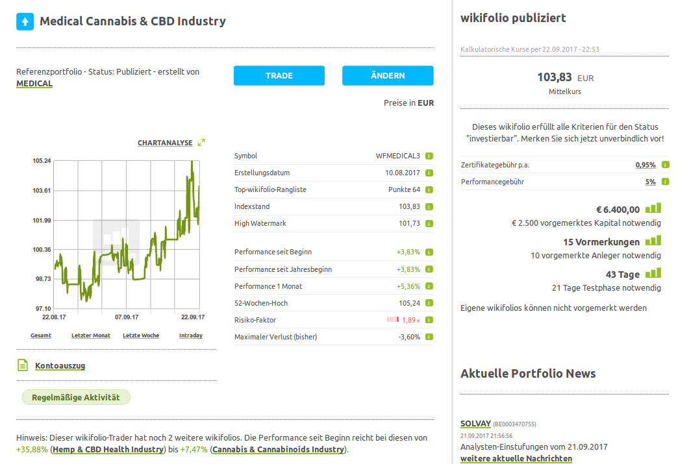Select the Letzte Woche chart range
Screen dimensions: 689x464
(x=141, y=336)
